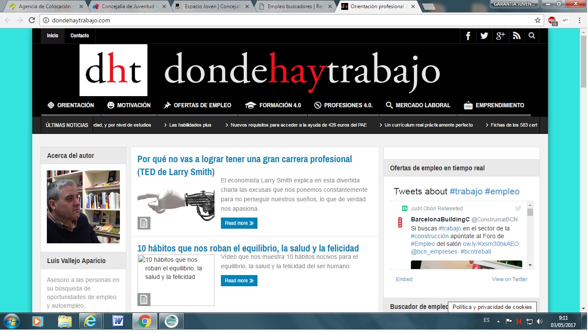Open the RSS feed icon

(x=517, y=36)
